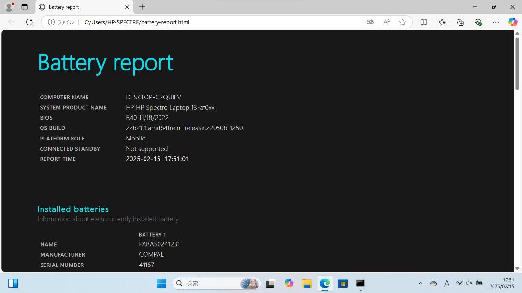Open the muted volume tray icon
The height and width of the screenshot is (293, 522).
coord(469,283)
